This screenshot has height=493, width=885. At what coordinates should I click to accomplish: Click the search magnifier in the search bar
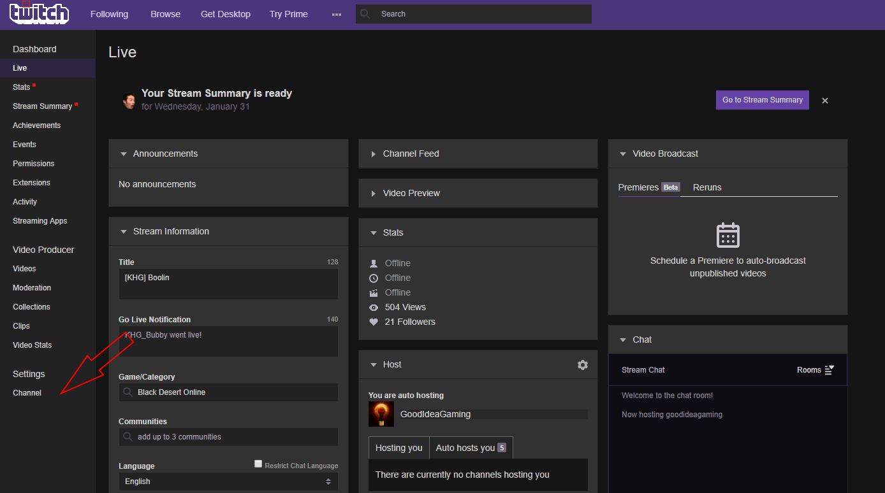click(365, 13)
